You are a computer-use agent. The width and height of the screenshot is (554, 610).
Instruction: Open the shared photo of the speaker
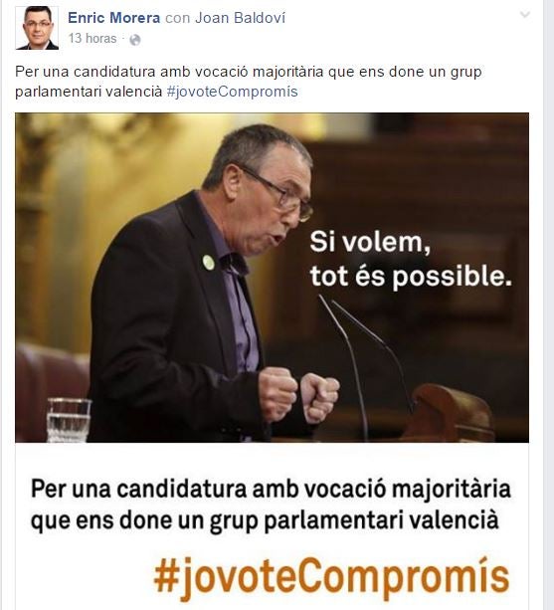272,278
